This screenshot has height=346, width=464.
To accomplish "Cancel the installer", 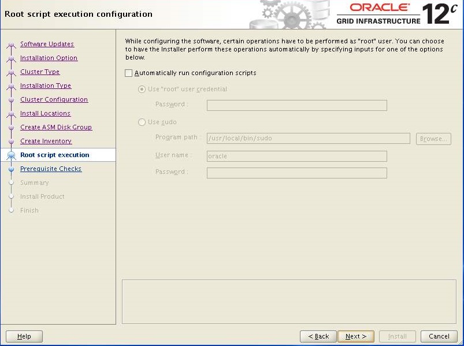I will point(439,336).
